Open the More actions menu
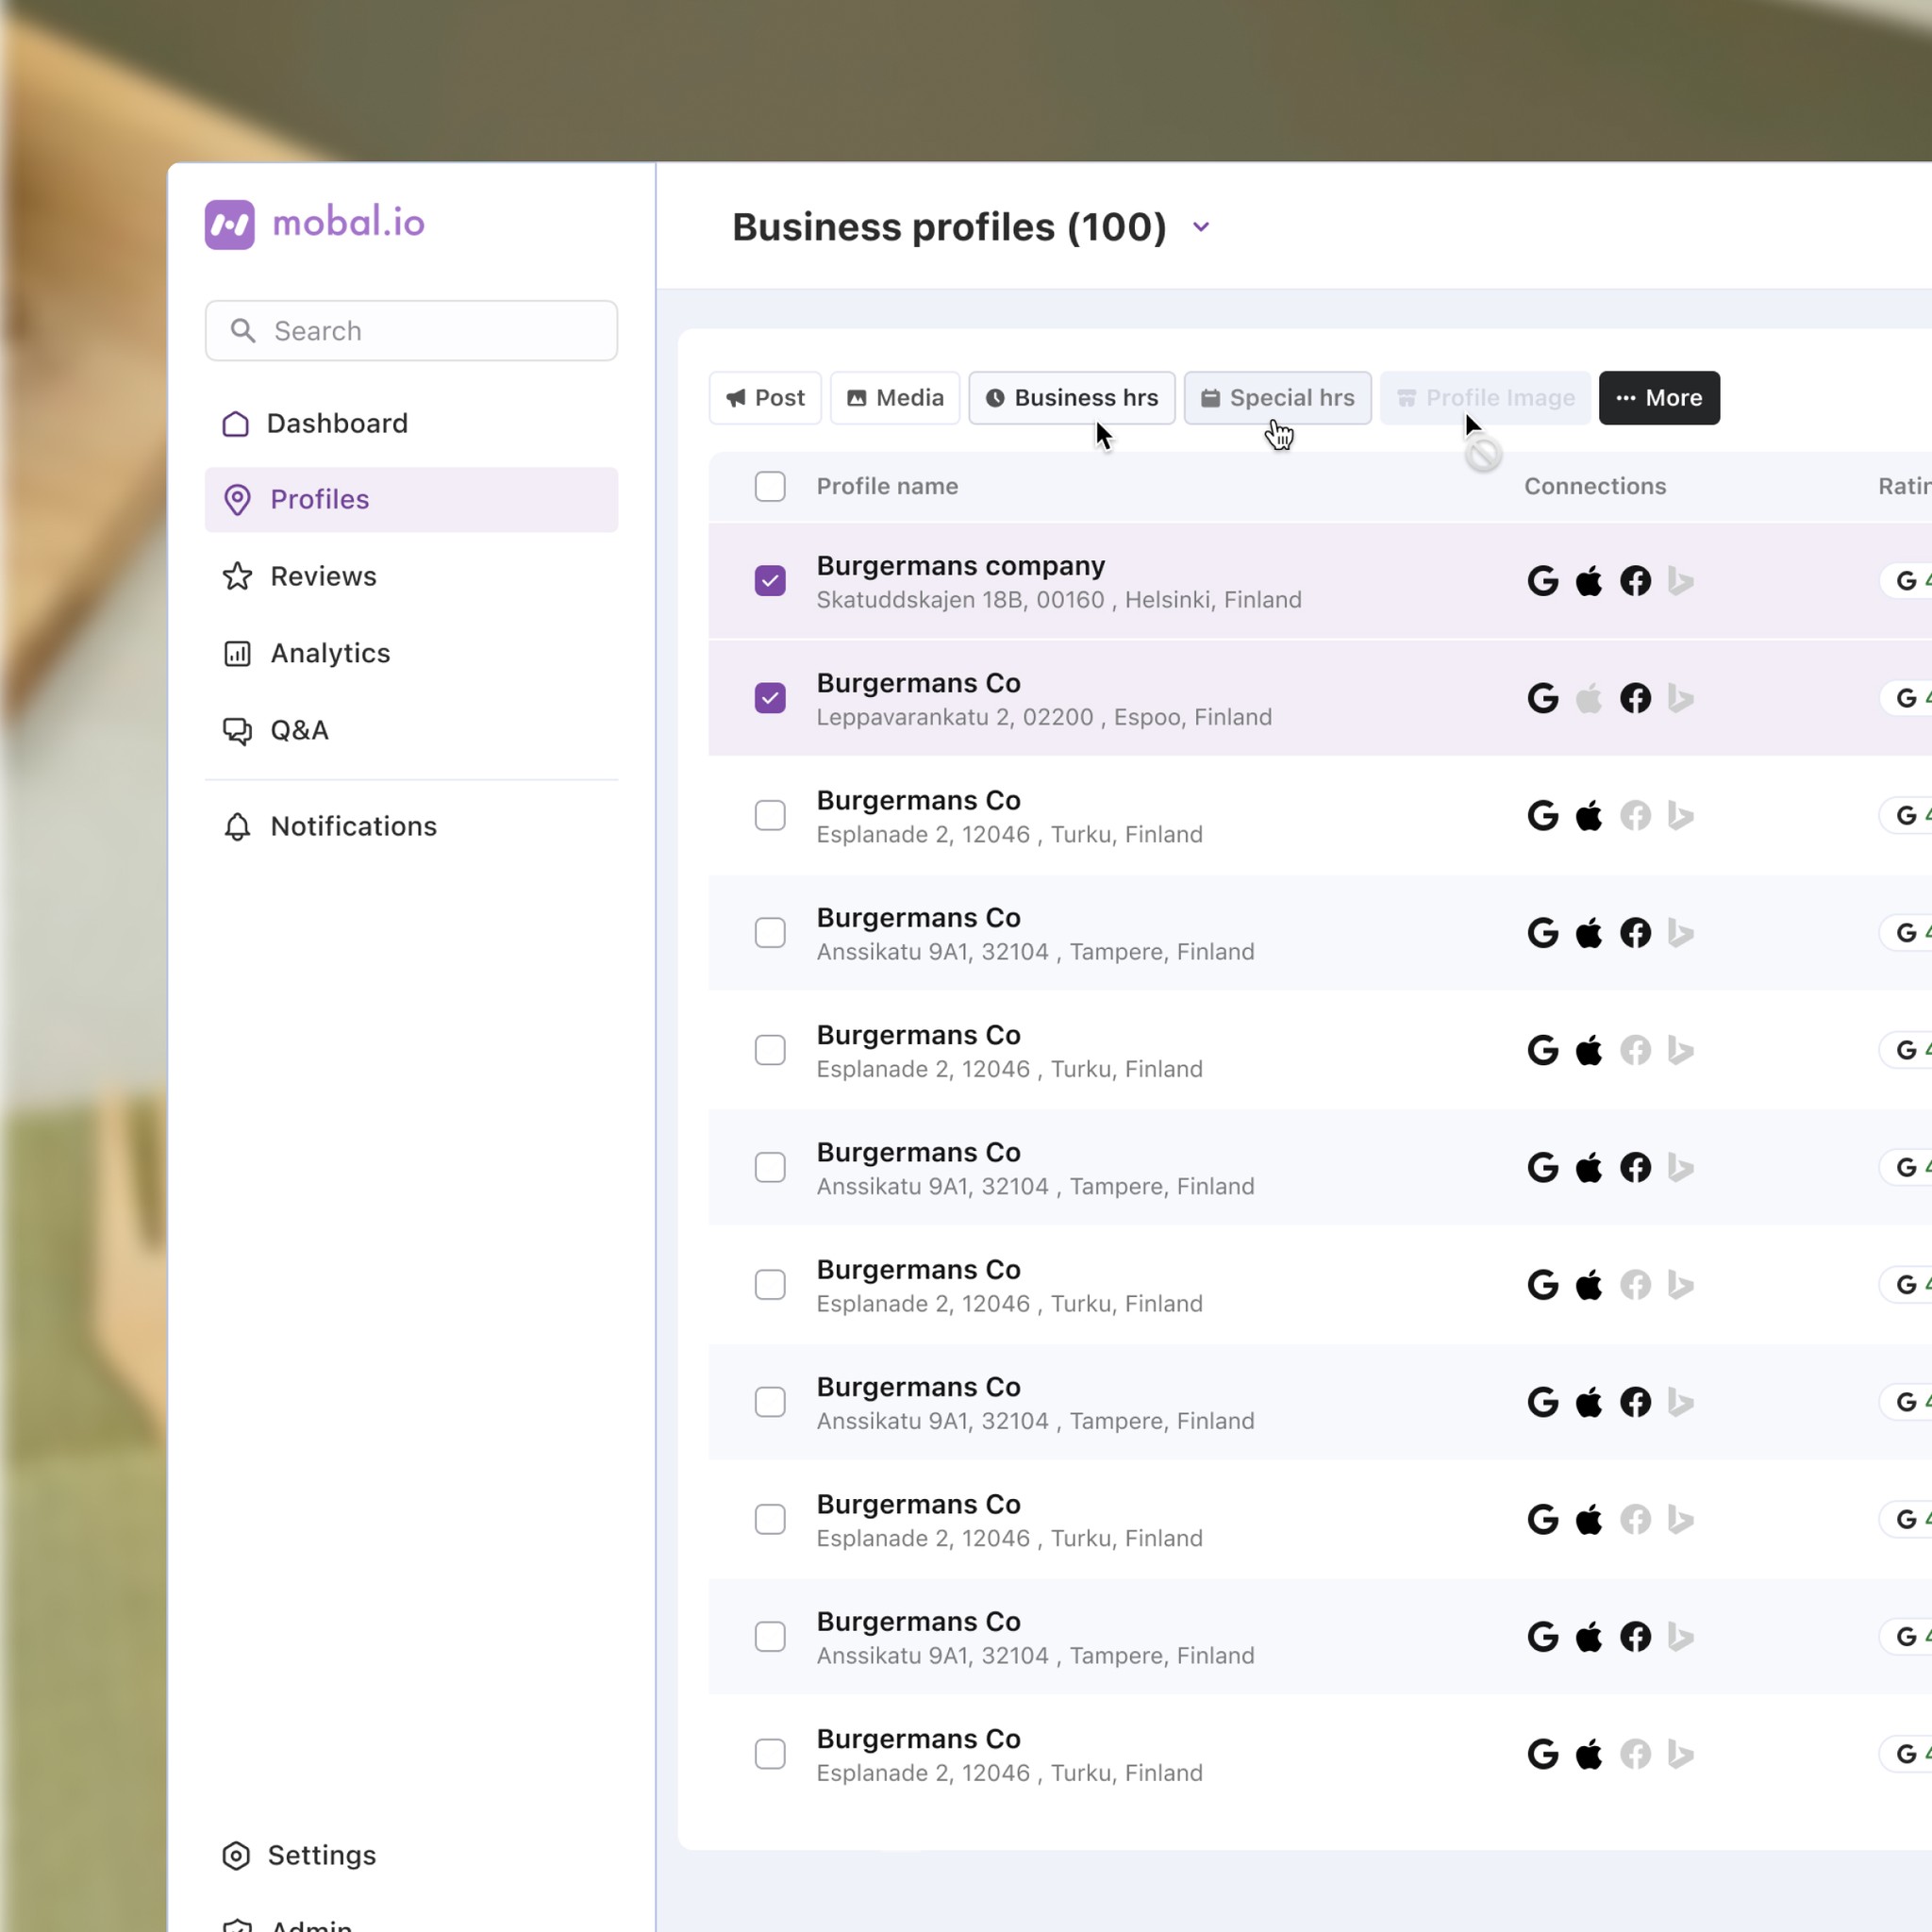This screenshot has height=1932, width=1932. pyautogui.click(x=1658, y=398)
